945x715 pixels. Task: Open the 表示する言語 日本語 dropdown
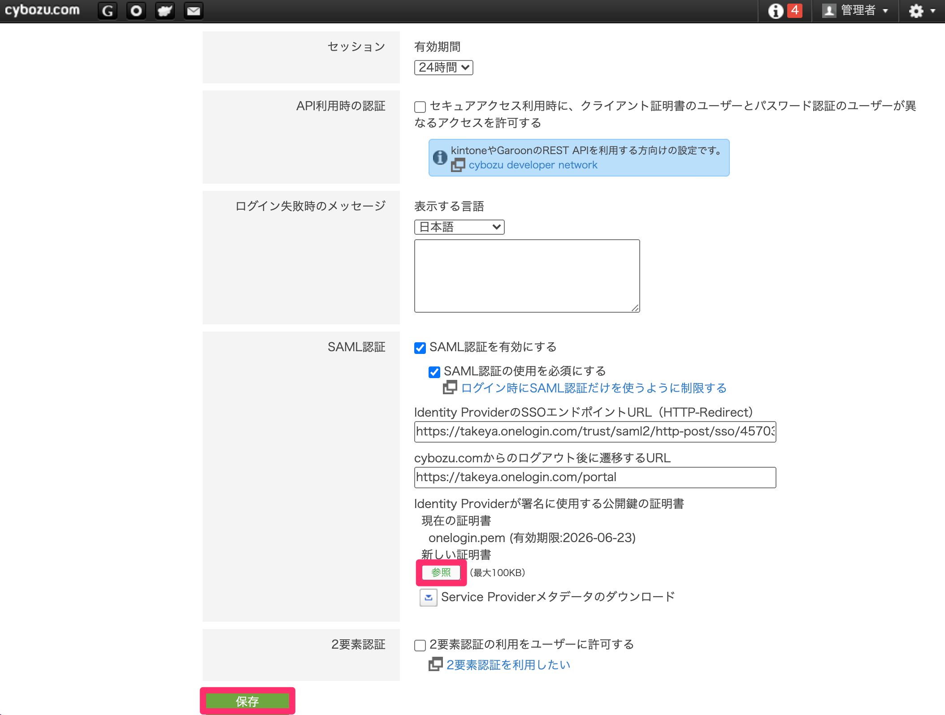point(459,227)
